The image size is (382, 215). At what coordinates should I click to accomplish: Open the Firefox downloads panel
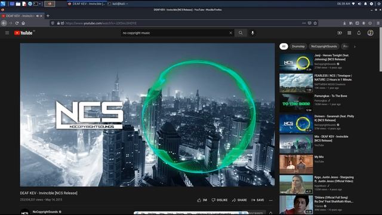click(x=344, y=23)
